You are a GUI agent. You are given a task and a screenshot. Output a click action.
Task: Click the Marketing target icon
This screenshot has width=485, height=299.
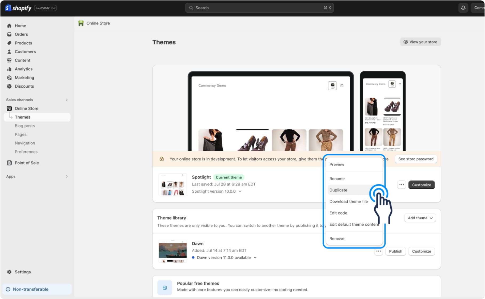pos(9,78)
